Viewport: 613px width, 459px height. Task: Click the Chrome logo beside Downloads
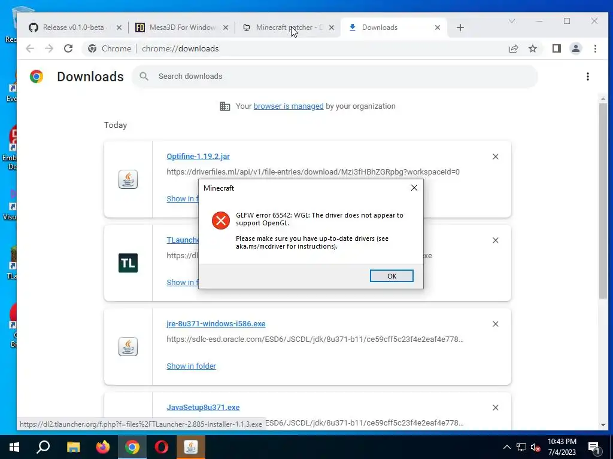tap(37, 76)
